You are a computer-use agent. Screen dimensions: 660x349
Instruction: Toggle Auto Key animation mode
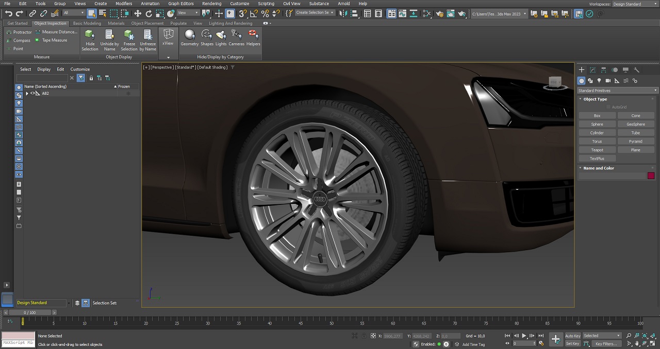coord(572,336)
